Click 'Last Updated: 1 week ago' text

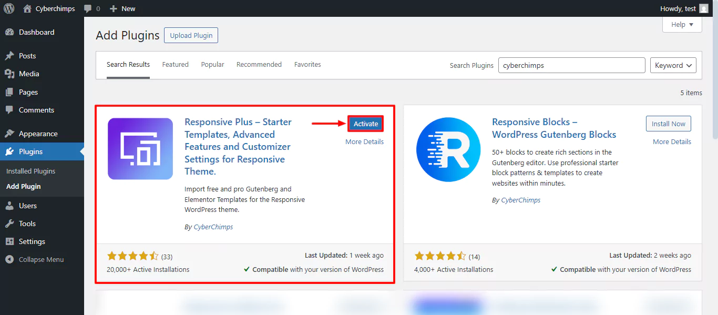(x=344, y=255)
